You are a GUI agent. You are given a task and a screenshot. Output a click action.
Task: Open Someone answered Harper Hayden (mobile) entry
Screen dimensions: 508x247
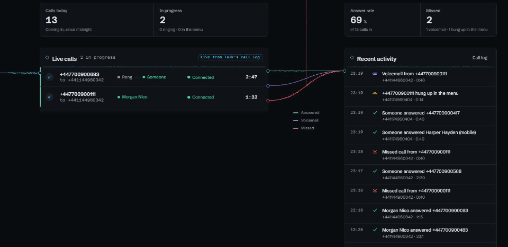click(x=421, y=135)
